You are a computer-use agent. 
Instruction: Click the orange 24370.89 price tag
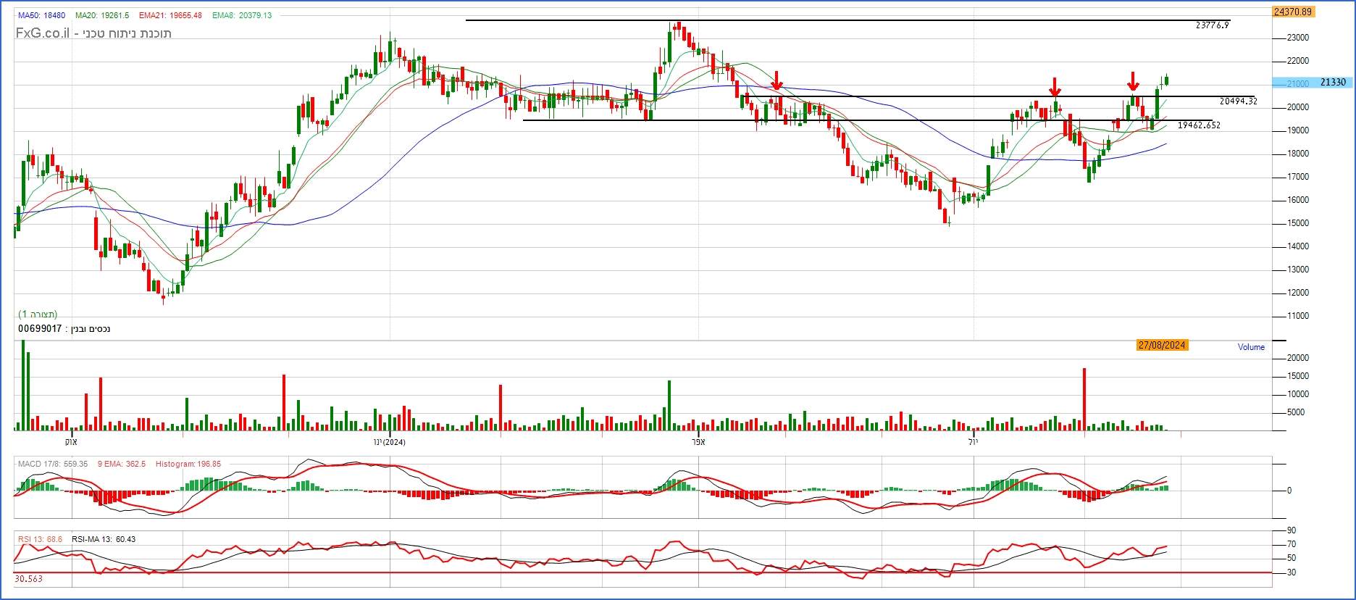point(1292,12)
